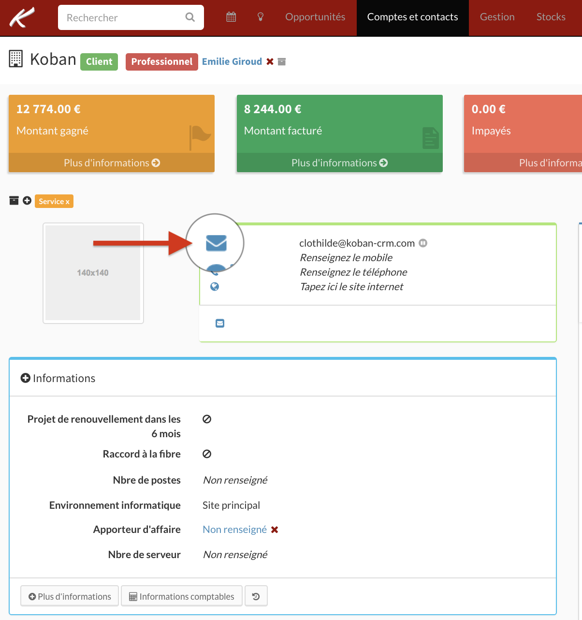
Task: Click Renseignez le mobile field
Action: click(x=346, y=257)
